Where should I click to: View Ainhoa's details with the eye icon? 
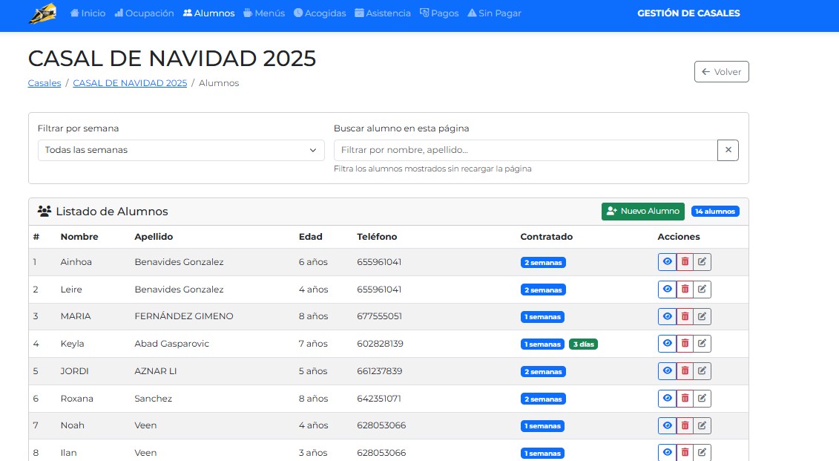click(667, 262)
